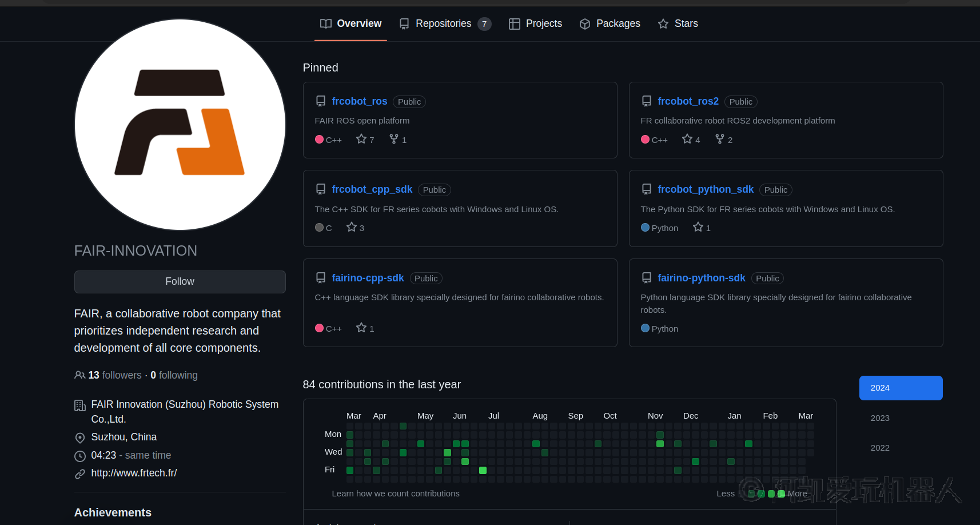The image size is (980, 525).
Task: Click the star icon on frcobot_ros
Action: [361, 139]
